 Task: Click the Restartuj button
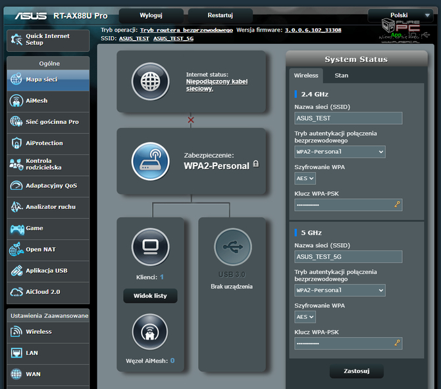tap(220, 16)
